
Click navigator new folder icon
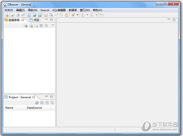[x=36, y=26]
